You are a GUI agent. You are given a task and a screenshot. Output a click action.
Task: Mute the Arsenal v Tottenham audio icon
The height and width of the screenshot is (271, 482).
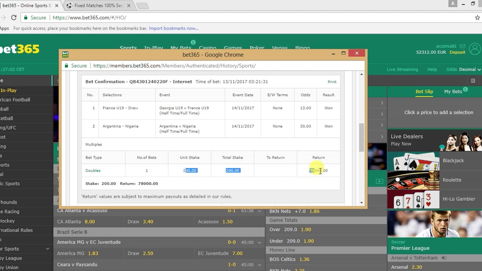(x=444, y=258)
